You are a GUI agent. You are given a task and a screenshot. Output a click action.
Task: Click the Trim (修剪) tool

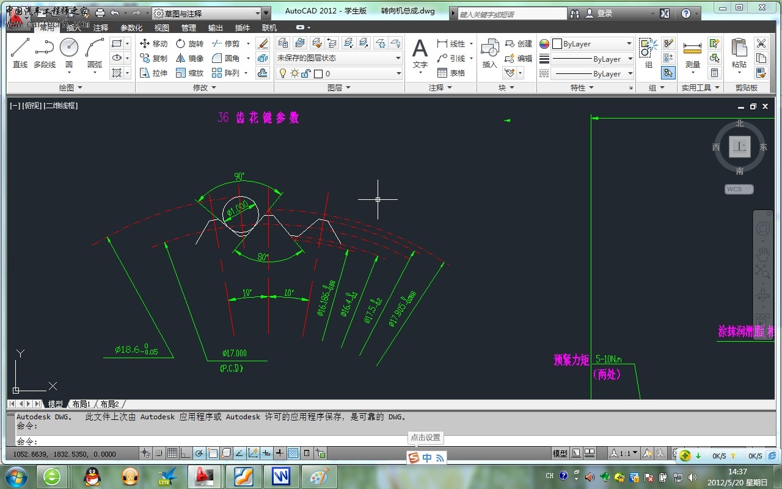click(x=225, y=43)
